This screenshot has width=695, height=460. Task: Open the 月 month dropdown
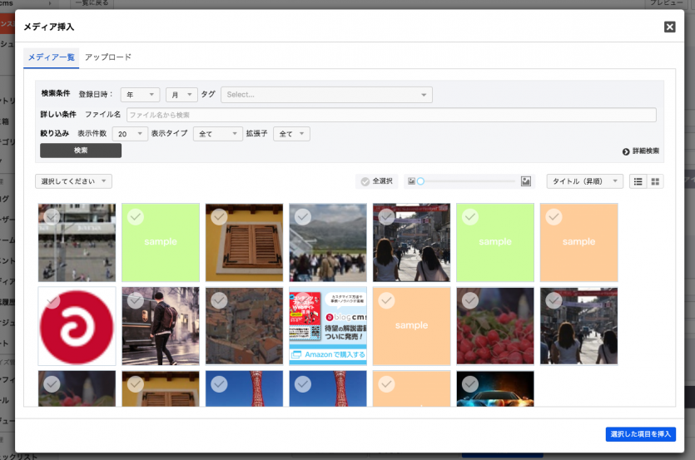(181, 95)
